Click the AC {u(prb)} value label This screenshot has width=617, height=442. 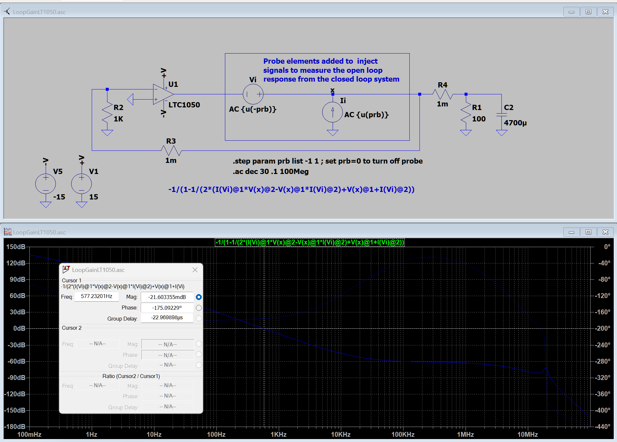[366, 115]
